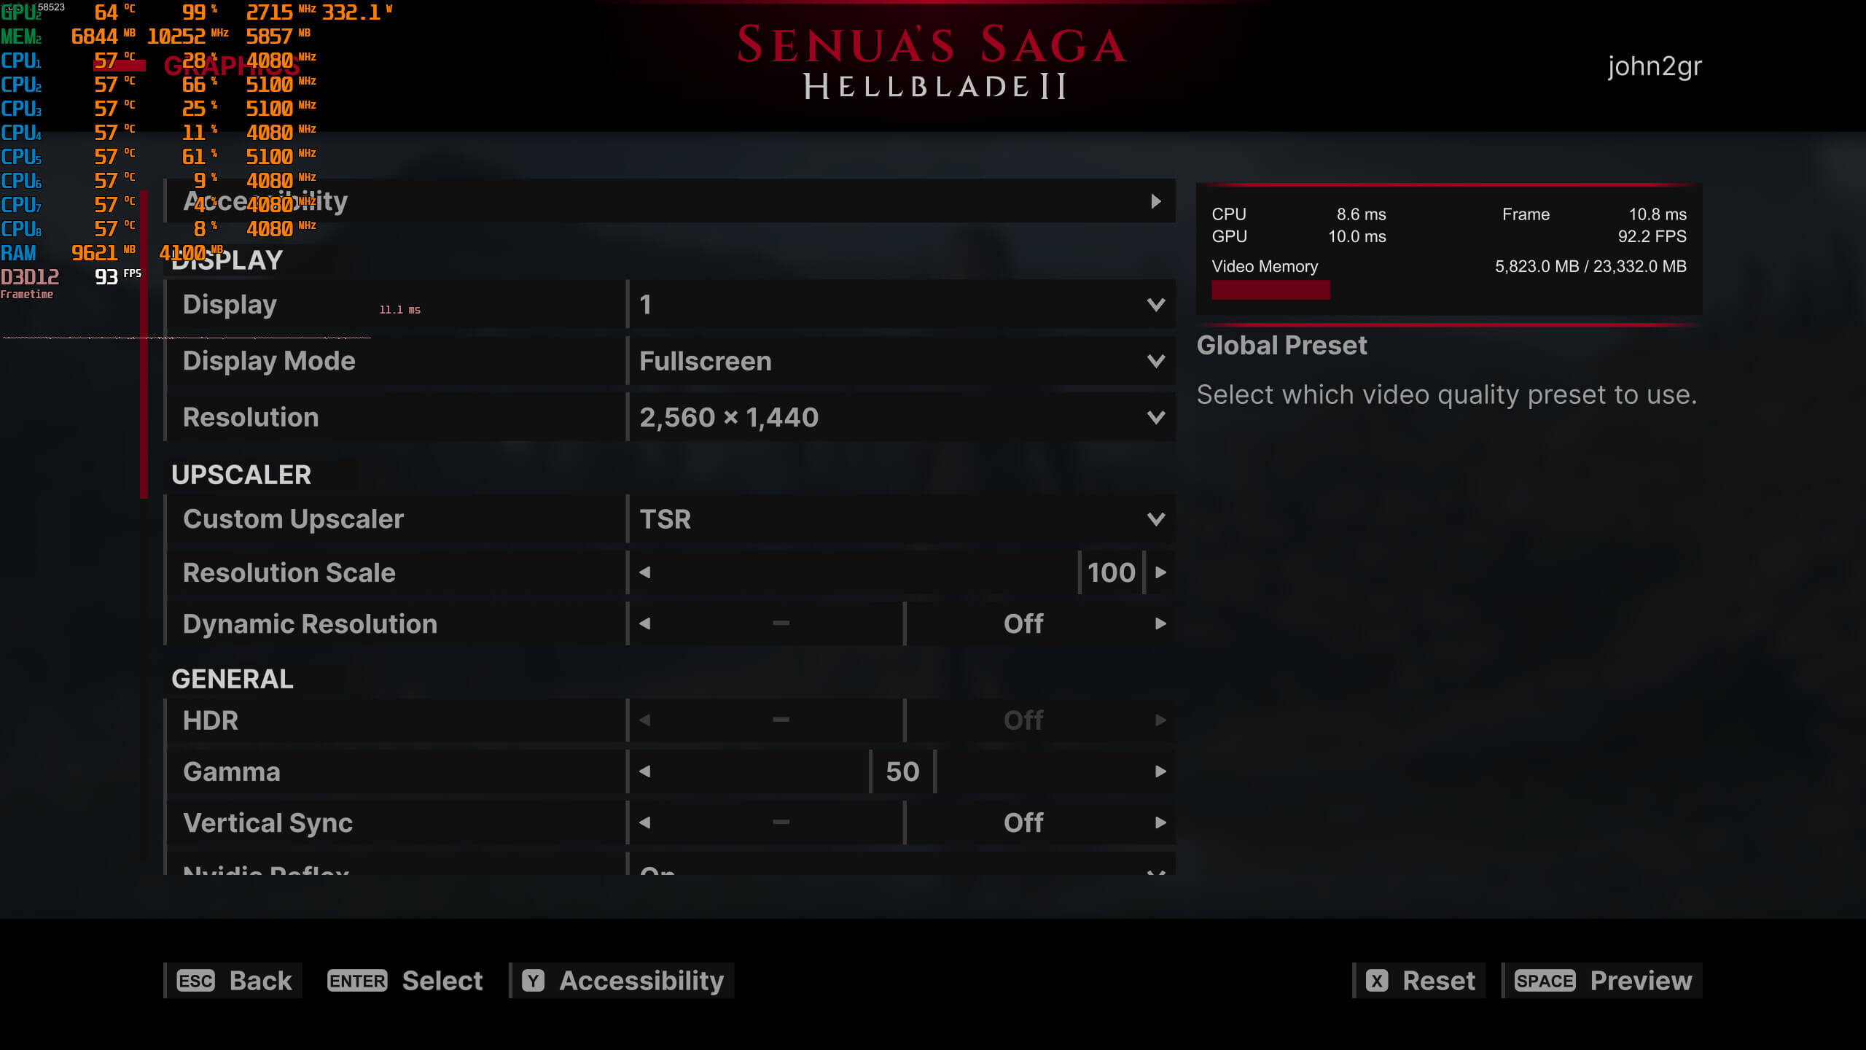Image resolution: width=1866 pixels, height=1050 pixels.
Task: Toggle Dynamic Resolution with right arrow
Action: 1160,623
